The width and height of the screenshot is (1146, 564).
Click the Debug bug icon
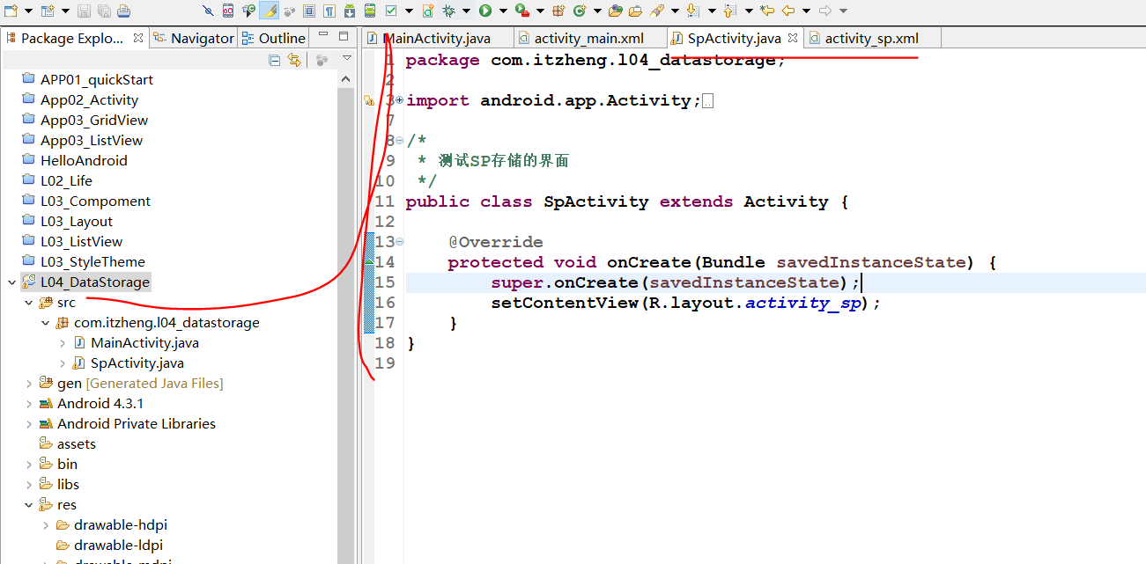point(448,11)
